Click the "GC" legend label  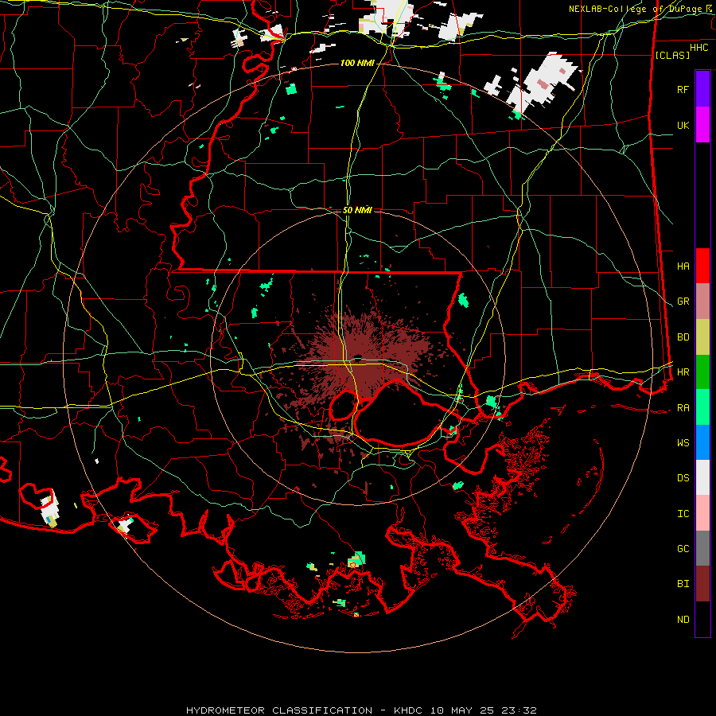tap(683, 549)
